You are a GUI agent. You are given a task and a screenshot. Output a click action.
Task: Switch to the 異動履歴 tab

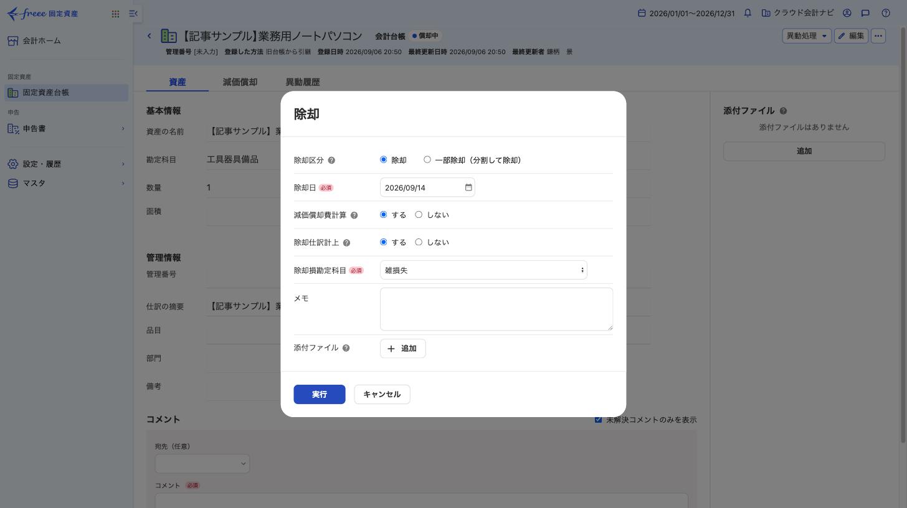tap(303, 82)
